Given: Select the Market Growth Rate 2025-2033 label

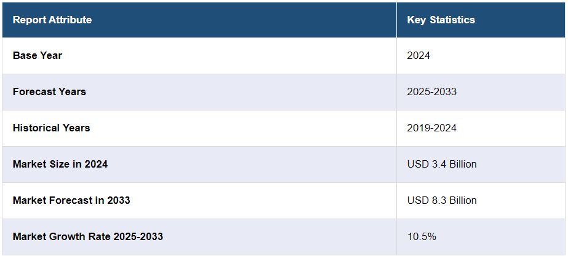Looking at the screenshot, I should tap(88, 236).
